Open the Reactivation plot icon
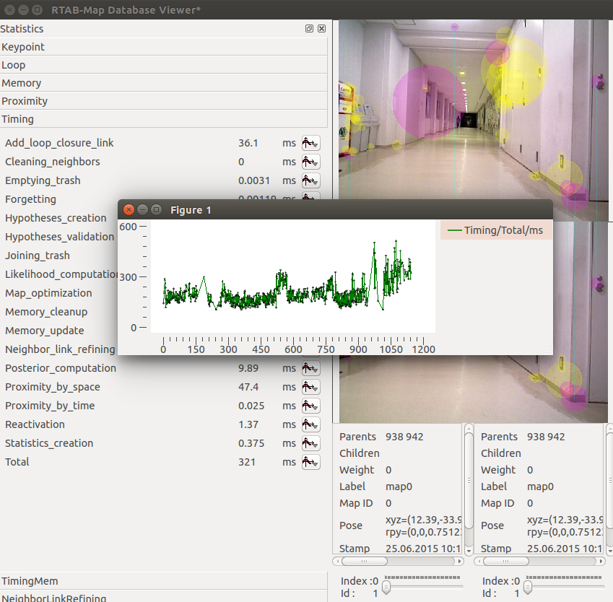Screen dimensions: 613x602 coord(310,424)
